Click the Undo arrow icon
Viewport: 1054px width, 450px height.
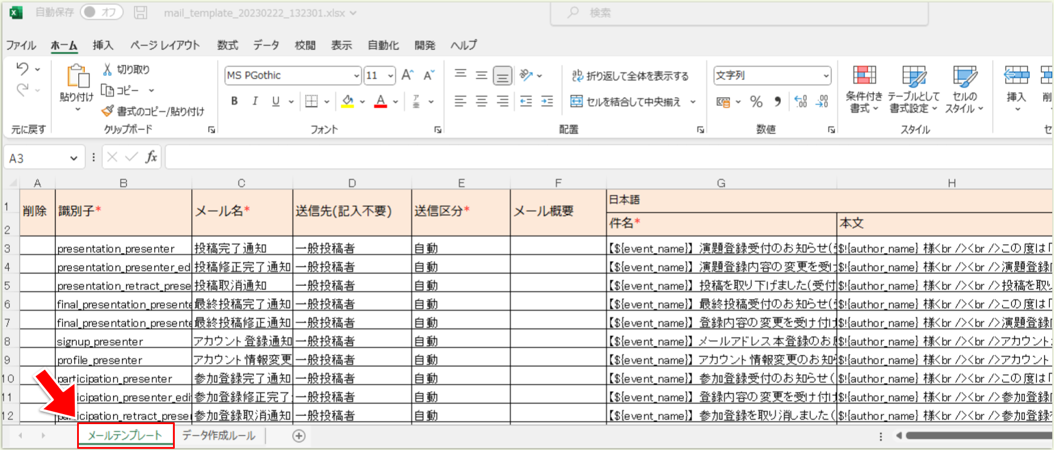(22, 69)
